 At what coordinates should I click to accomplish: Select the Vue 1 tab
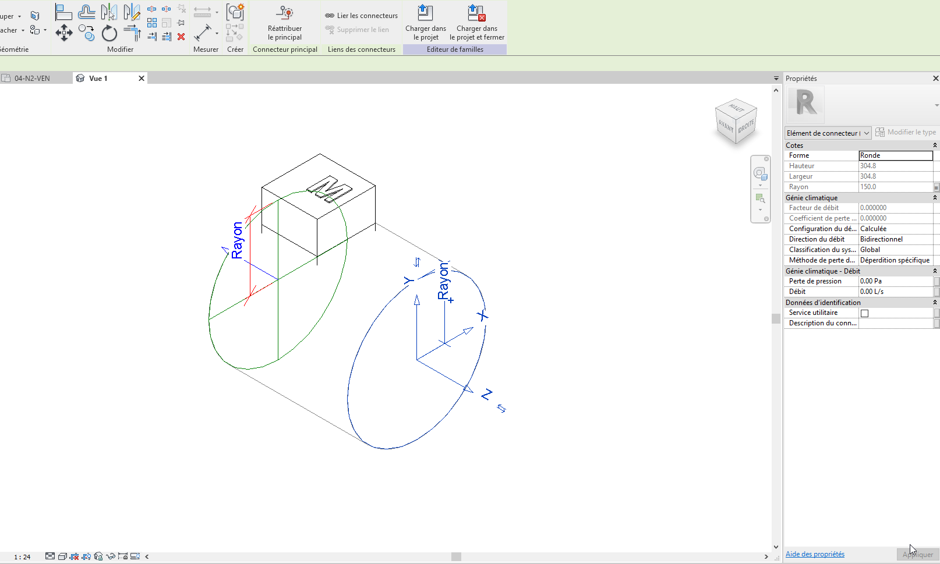[x=98, y=79]
